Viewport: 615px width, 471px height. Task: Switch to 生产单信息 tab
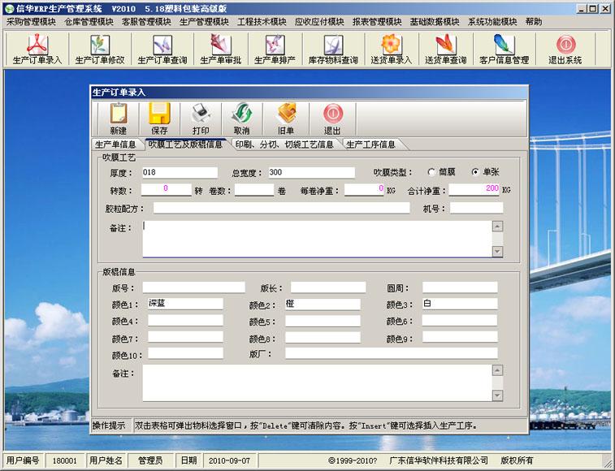pos(115,145)
